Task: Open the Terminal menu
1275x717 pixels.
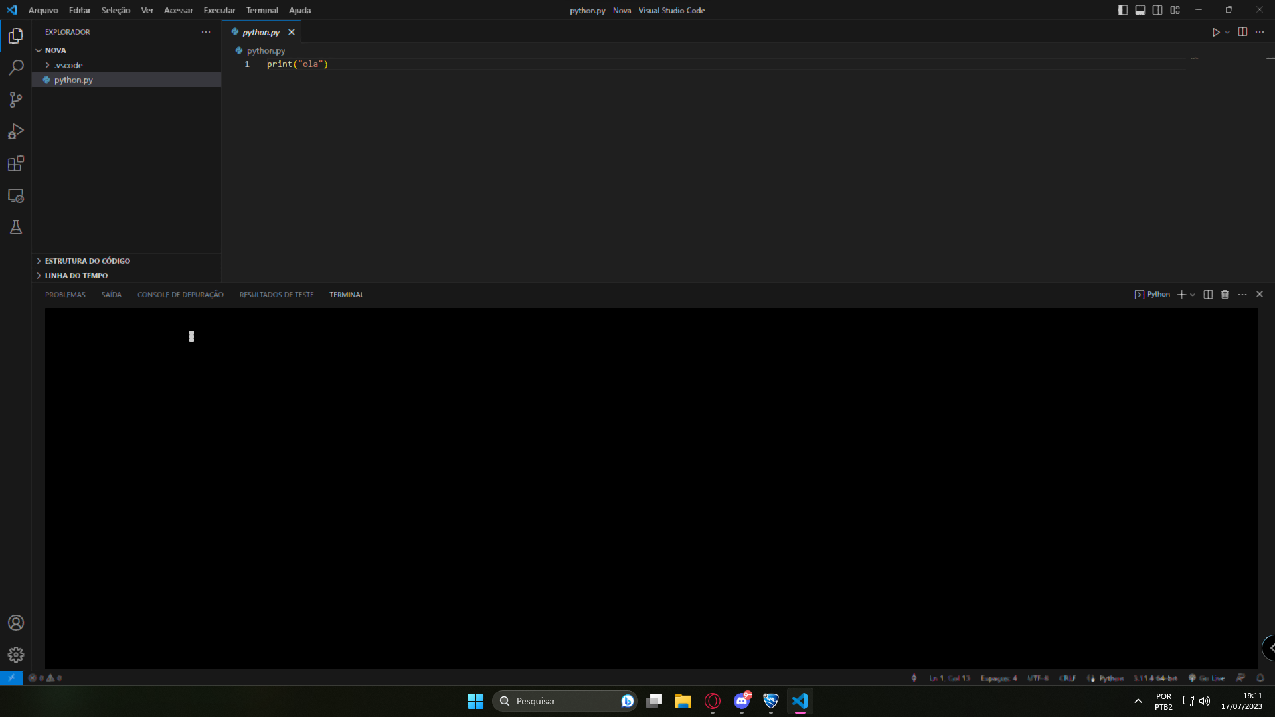Action: (x=262, y=10)
